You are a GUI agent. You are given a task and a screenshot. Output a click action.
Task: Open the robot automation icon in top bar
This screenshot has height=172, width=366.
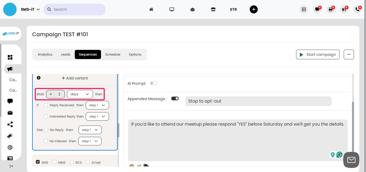coord(192,9)
